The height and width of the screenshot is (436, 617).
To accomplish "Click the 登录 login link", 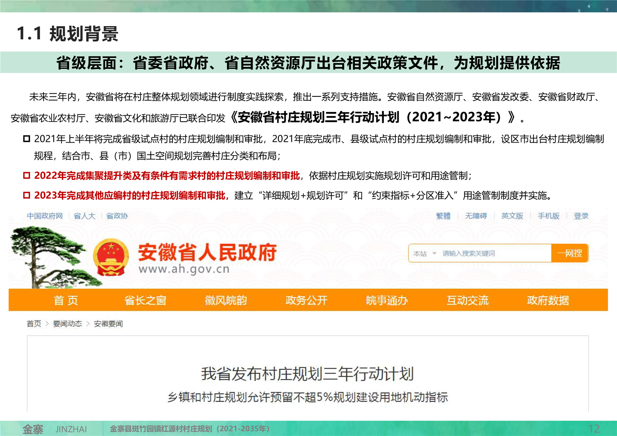I will 581,216.
